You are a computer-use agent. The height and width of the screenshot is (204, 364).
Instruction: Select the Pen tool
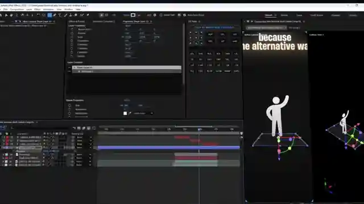click(x=55, y=15)
